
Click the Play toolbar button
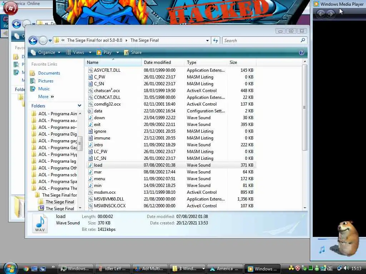click(104, 52)
